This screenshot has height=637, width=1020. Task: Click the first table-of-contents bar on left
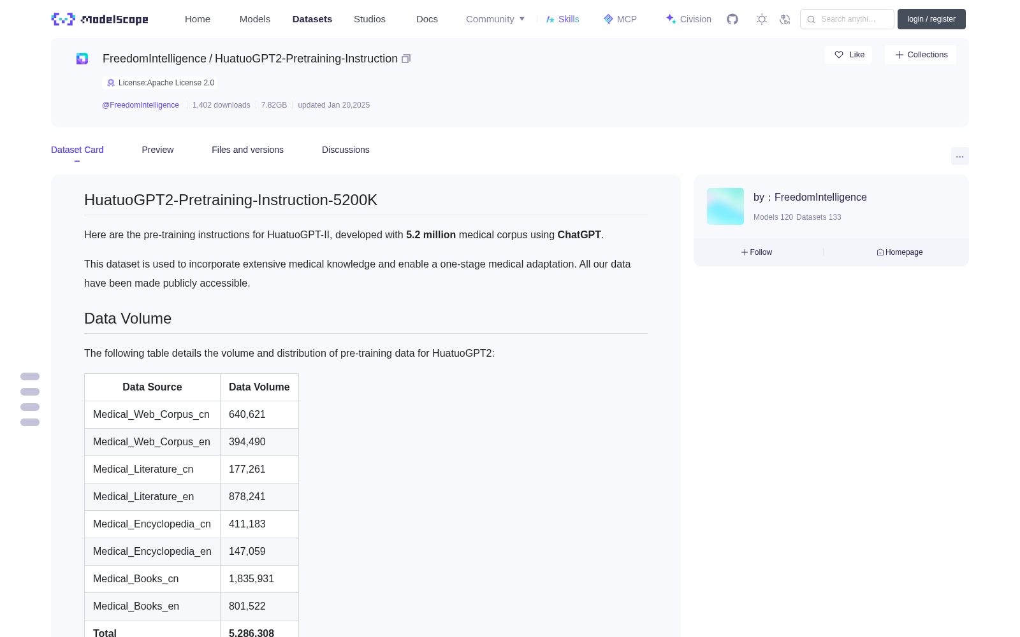30,376
